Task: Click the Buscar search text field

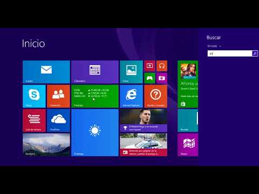Action: coord(230,53)
